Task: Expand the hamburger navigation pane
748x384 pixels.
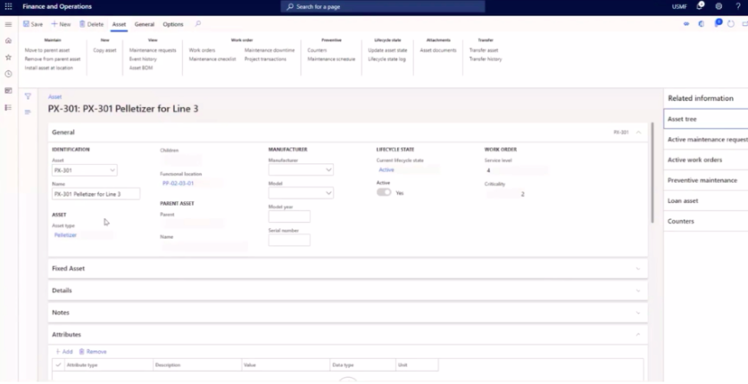Action: click(8, 24)
